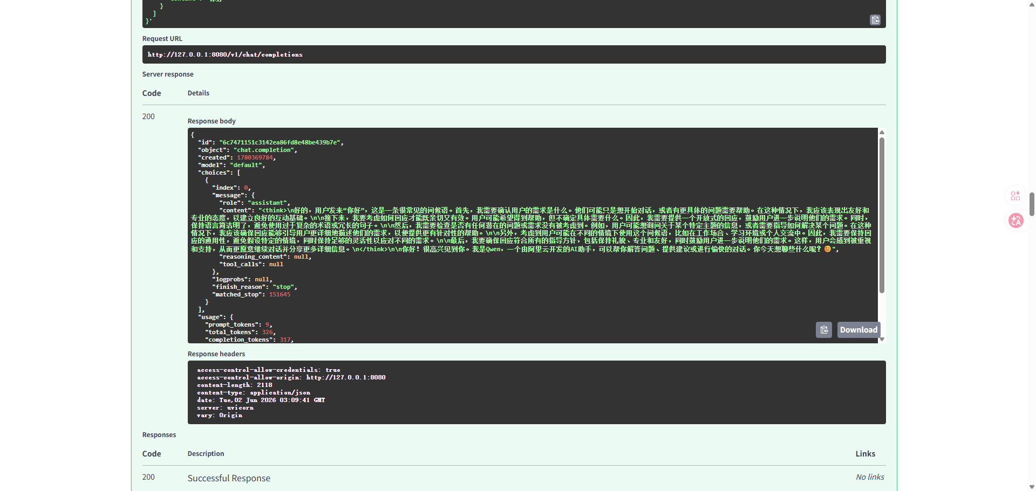The width and height of the screenshot is (1036, 491).
Task: Click the "total_tokens": 326 line
Action: click(240, 332)
